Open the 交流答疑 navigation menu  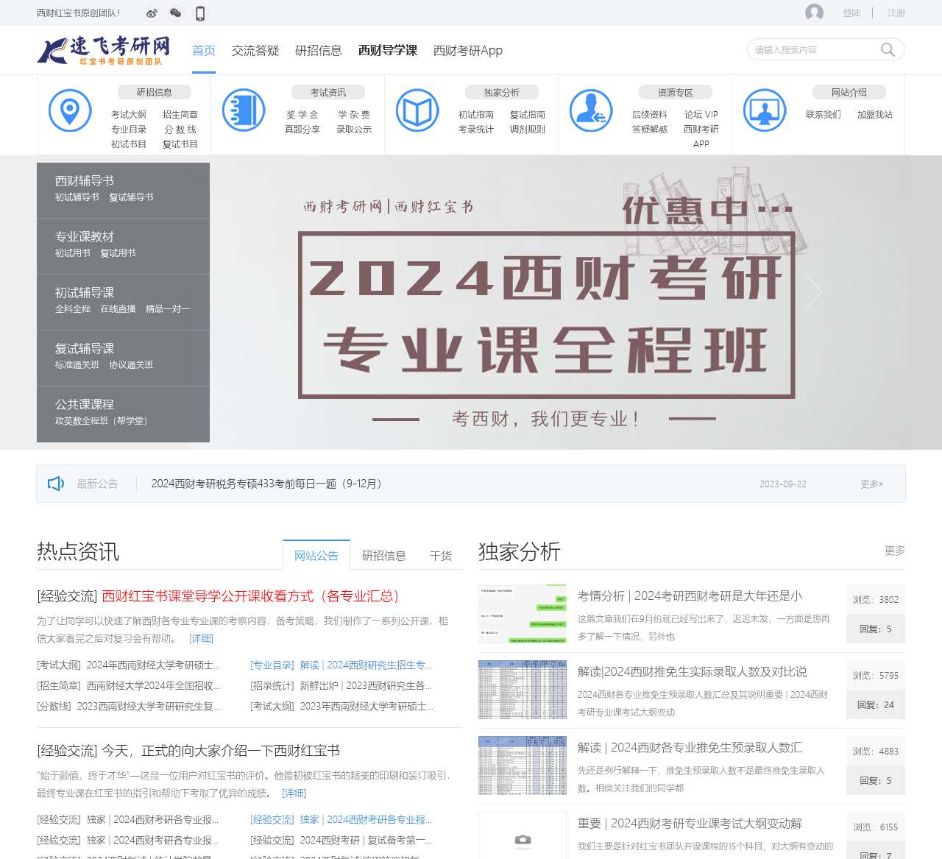coord(255,50)
